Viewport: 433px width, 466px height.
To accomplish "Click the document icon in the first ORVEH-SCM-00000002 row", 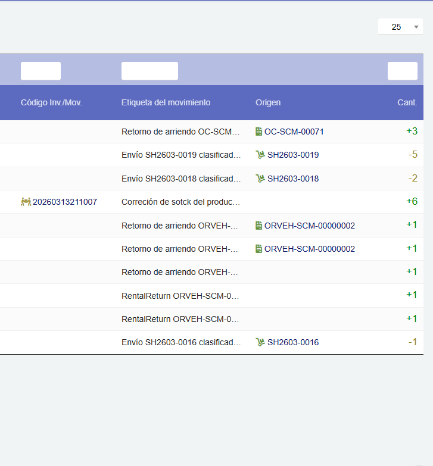I will pyautogui.click(x=258, y=226).
